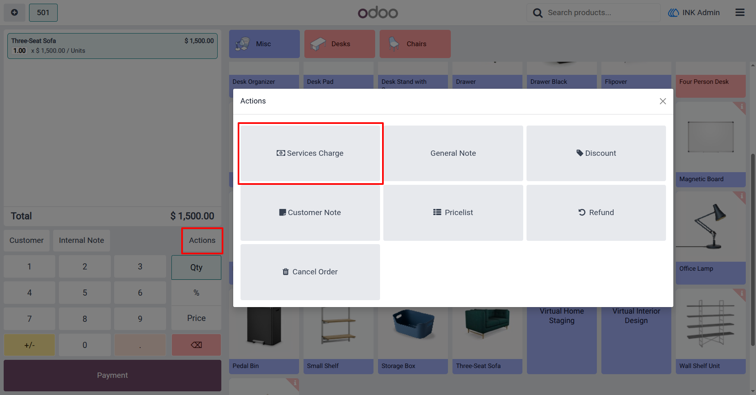Switch numpad to Price mode
The height and width of the screenshot is (395, 756).
(196, 318)
